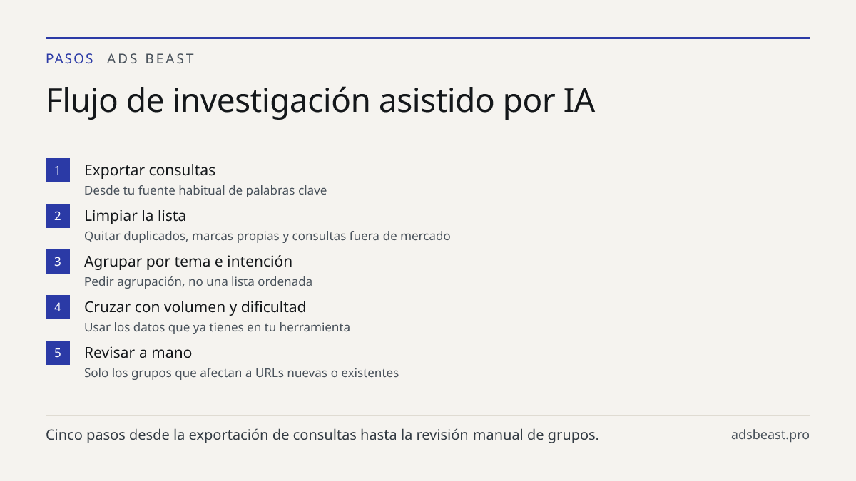Click the step number 1 badge
The image size is (856, 481).
click(x=58, y=170)
